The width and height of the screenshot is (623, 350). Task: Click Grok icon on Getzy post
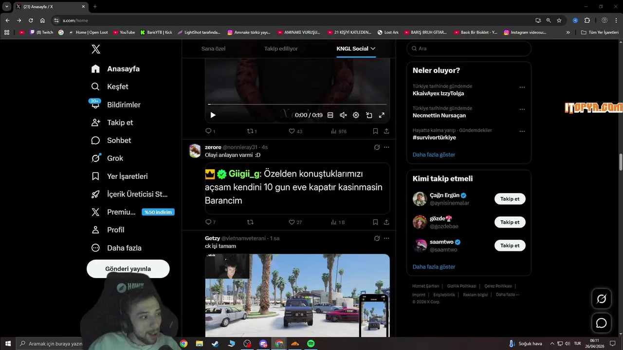point(377,238)
